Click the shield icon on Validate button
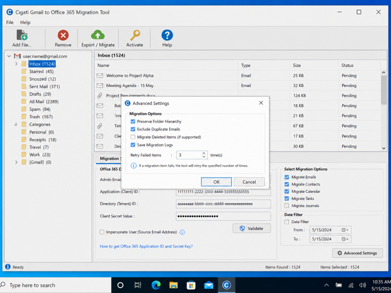 pyautogui.click(x=242, y=229)
